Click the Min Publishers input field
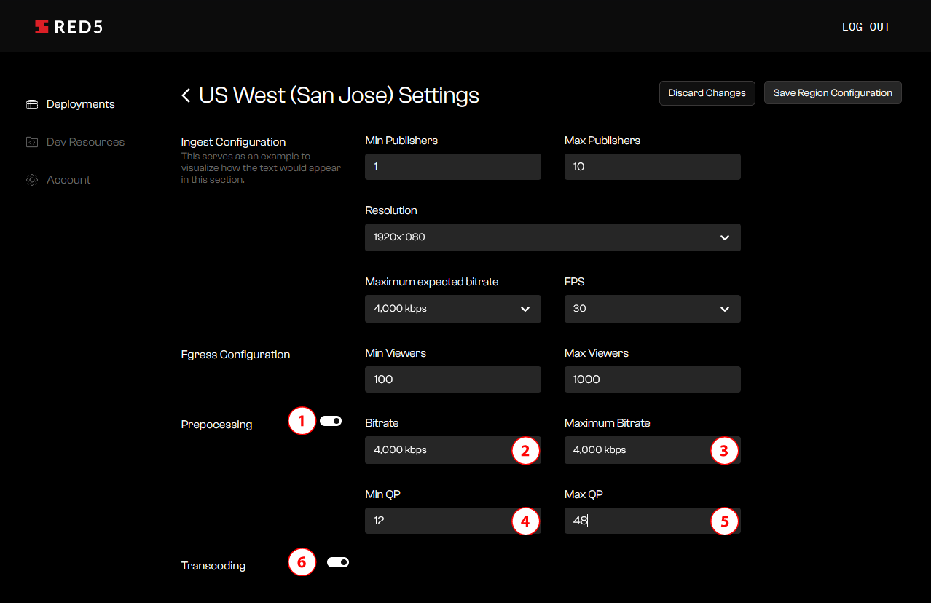Viewport: 931px width, 603px height. click(453, 167)
